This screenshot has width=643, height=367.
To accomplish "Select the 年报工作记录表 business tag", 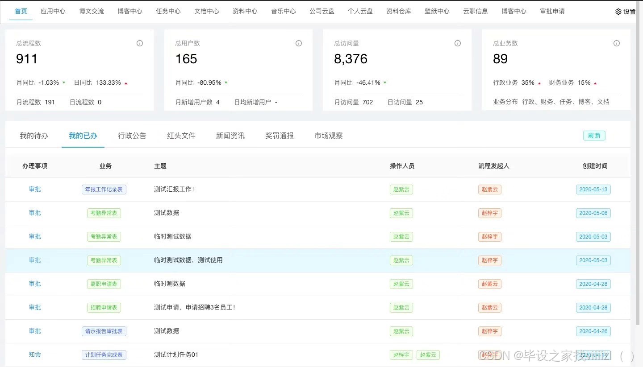I will 104,189.
